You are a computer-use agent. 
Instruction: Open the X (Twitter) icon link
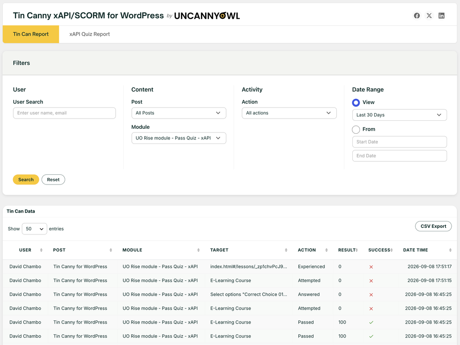coord(429,16)
